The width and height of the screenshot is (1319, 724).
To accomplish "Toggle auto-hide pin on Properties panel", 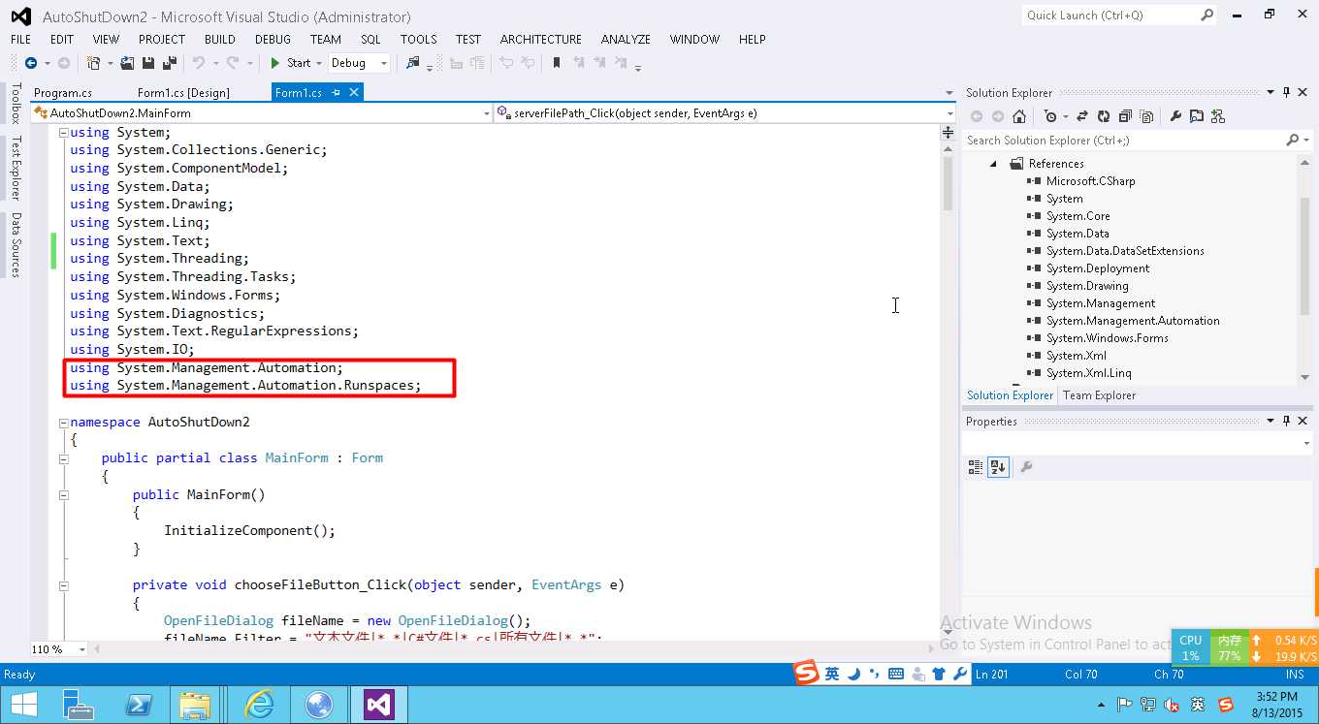I will 1287,422.
